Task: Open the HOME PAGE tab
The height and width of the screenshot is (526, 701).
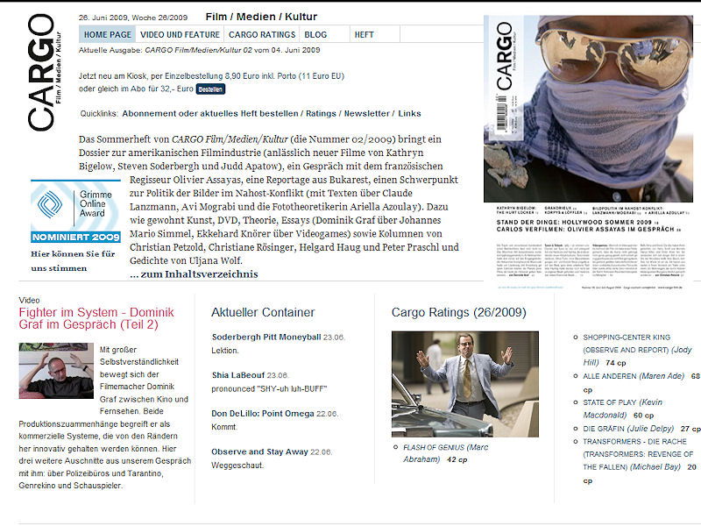Action: click(x=107, y=34)
